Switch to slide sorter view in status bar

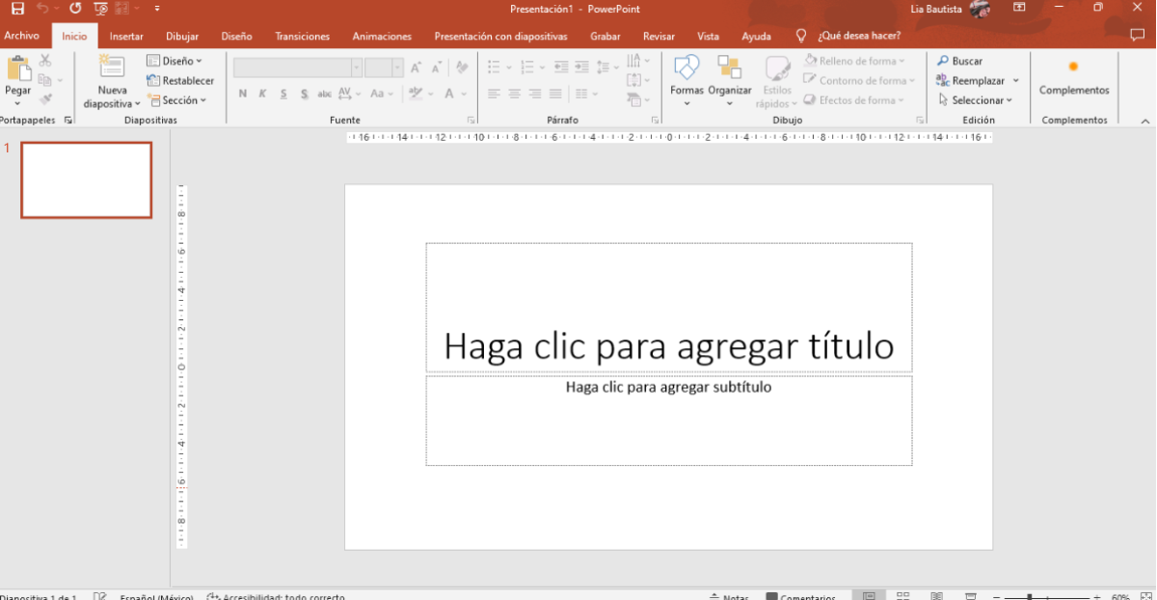click(902, 595)
